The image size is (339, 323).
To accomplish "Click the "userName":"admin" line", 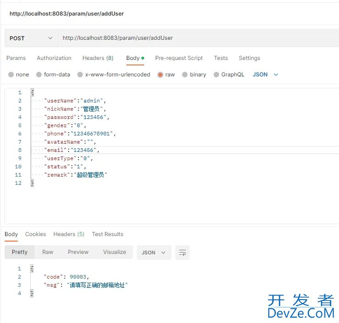I will (75, 101).
